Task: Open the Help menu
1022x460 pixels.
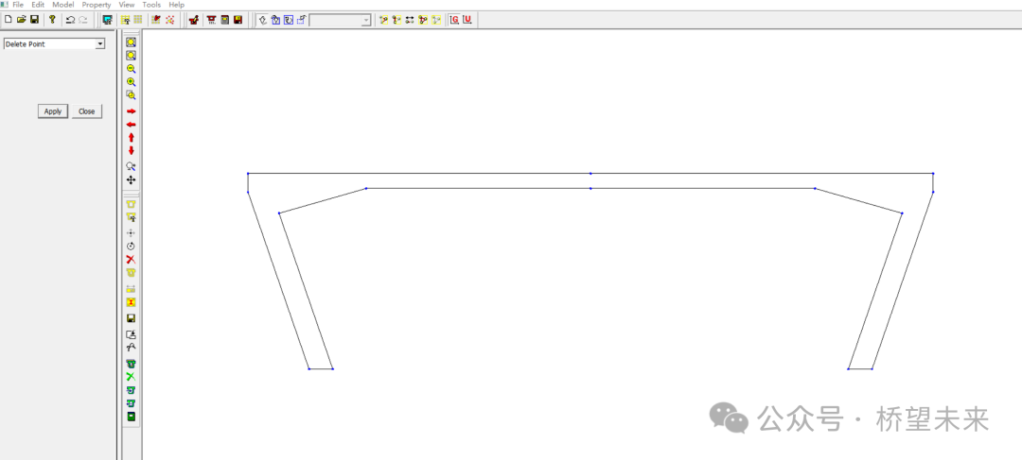Action: point(177,5)
